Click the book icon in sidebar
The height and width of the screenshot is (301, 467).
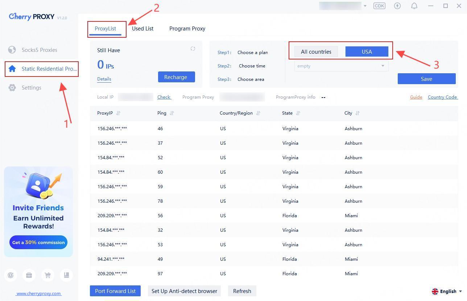coord(66,275)
